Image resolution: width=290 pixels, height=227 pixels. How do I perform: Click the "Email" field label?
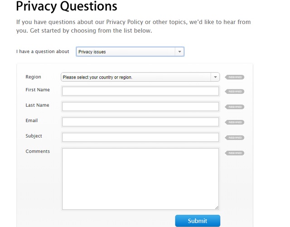[x=32, y=121]
